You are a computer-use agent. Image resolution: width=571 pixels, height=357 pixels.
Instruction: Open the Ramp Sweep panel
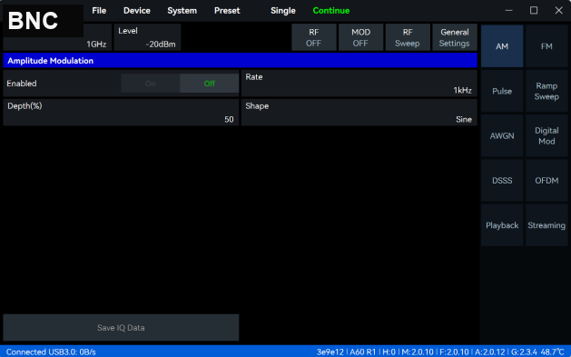pos(546,91)
